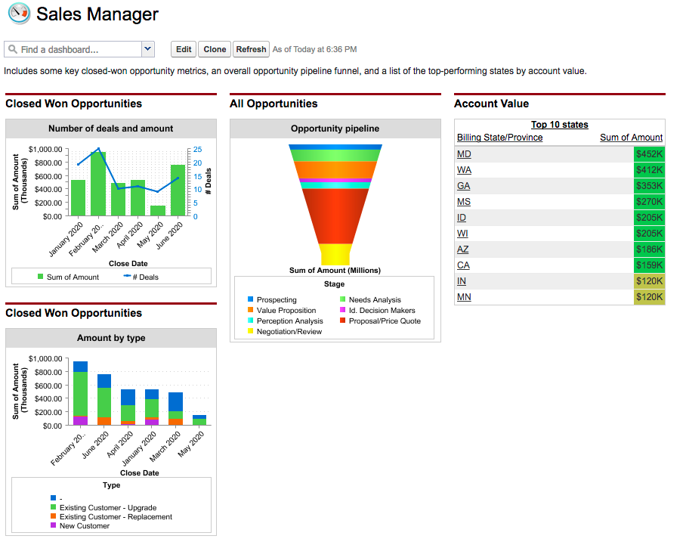Click the Number of deals and amount title

(111, 129)
